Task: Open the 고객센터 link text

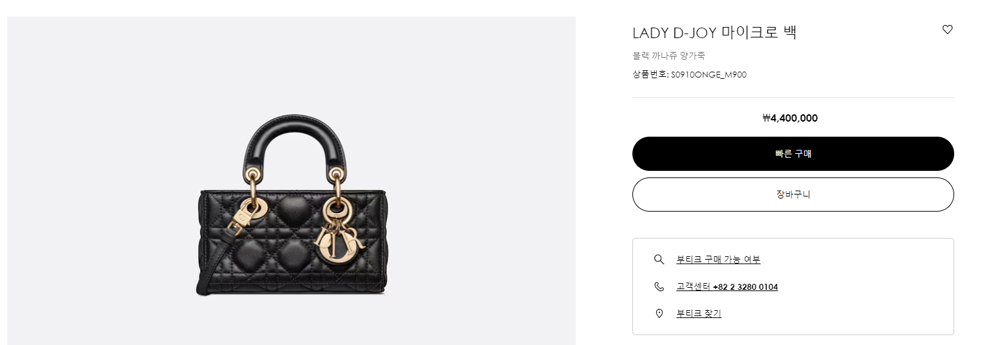Action: coord(694,287)
